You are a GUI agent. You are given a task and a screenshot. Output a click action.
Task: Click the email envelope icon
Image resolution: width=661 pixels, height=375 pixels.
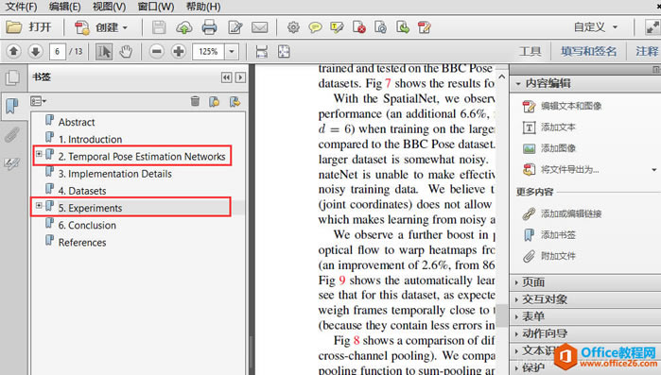point(259,27)
